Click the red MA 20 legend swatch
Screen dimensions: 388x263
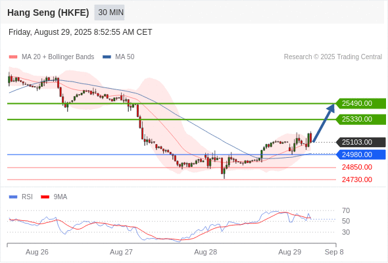pos(13,57)
